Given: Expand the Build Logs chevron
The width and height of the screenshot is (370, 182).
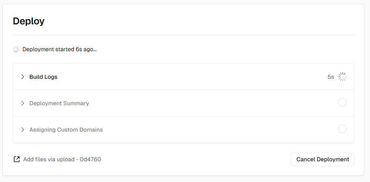Looking at the screenshot, I should pyautogui.click(x=23, y=77).
